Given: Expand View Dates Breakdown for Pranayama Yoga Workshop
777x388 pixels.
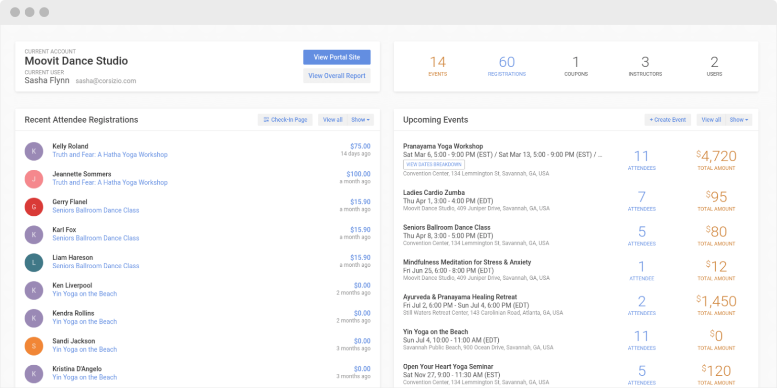Looking at the screenshot, I should (434, 164).
